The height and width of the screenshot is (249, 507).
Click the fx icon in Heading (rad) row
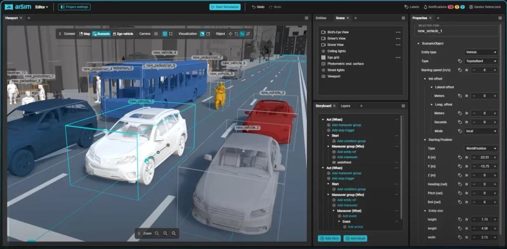(466, 184)
